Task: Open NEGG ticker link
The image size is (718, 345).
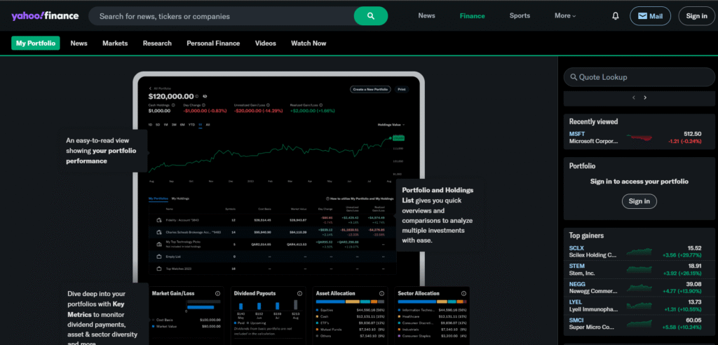Action: 577,284
